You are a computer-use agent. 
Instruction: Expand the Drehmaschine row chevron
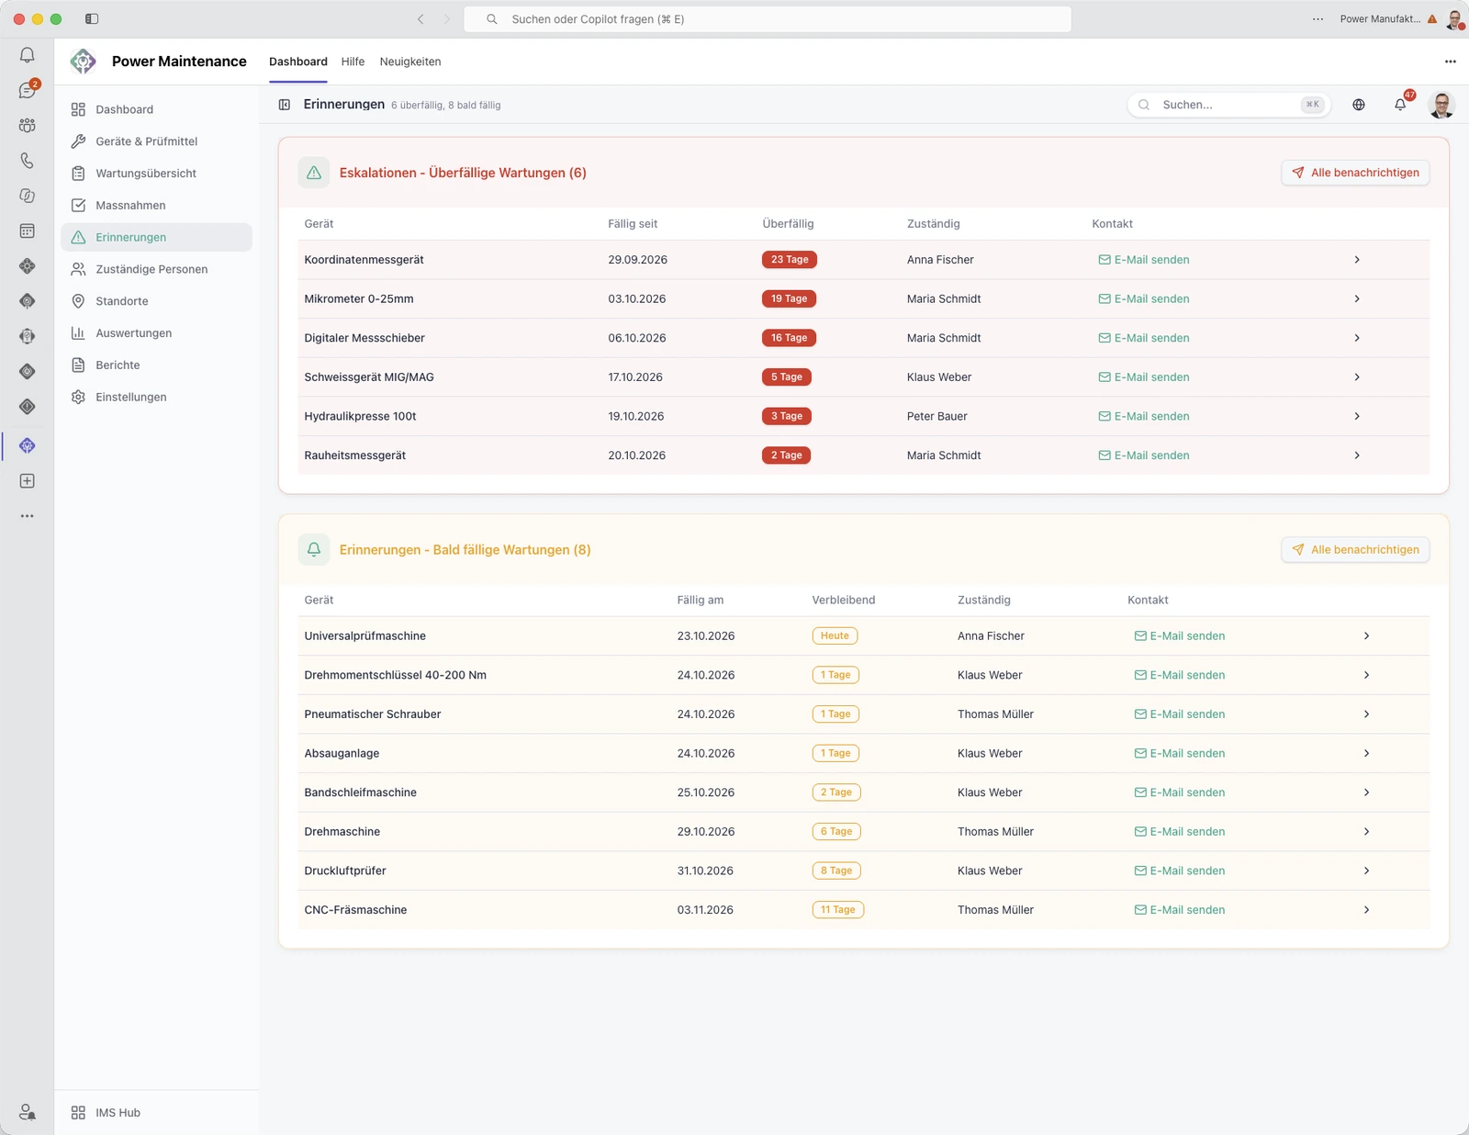coord(1366,832)
